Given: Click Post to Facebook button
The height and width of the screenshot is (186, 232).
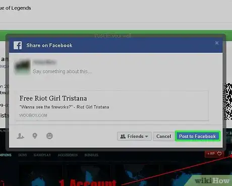Looking at the screenshot, I should (198, 136).
